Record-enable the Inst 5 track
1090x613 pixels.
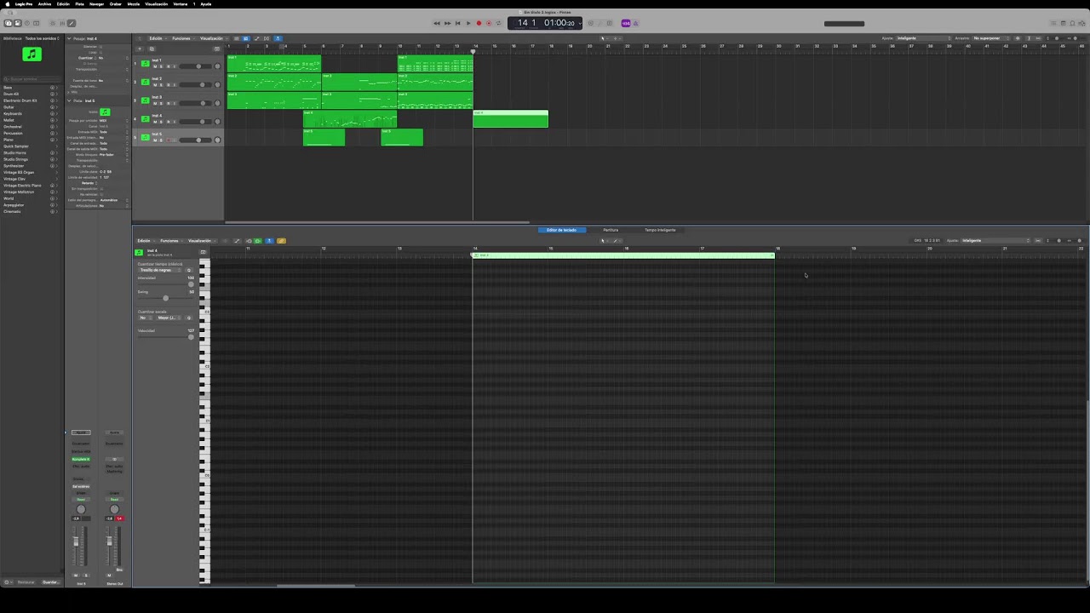pos(168,140)
